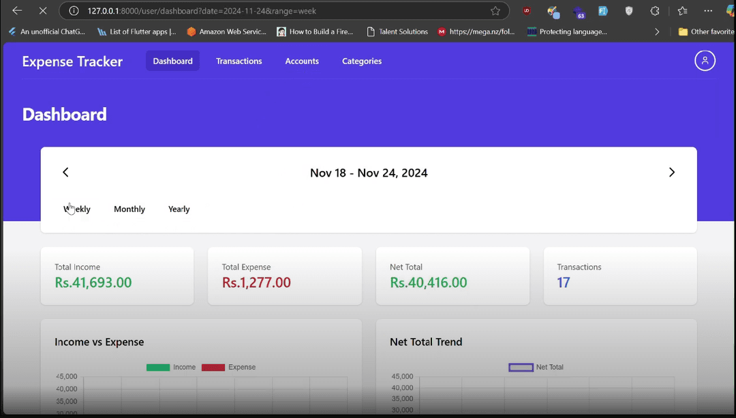Open browser Settings and more menu
This screenshot has width=736, height=418.
point(708,11)
